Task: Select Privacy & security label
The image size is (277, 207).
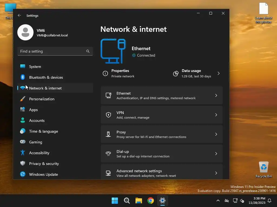Action: (x=44, y=164)
